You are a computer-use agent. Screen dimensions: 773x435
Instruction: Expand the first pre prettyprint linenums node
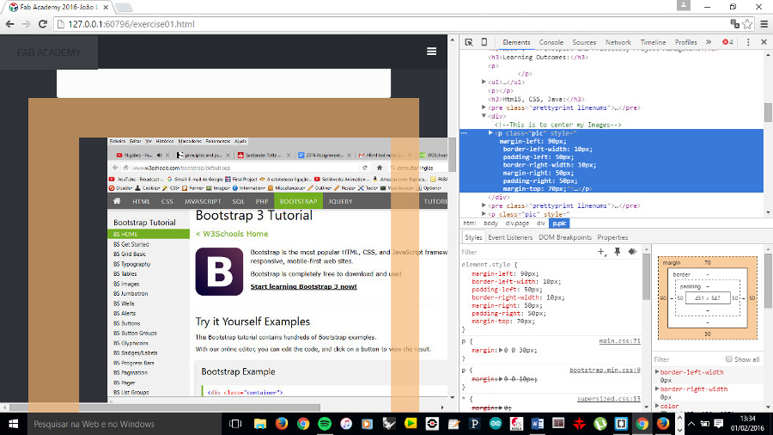tap(484, 107)
